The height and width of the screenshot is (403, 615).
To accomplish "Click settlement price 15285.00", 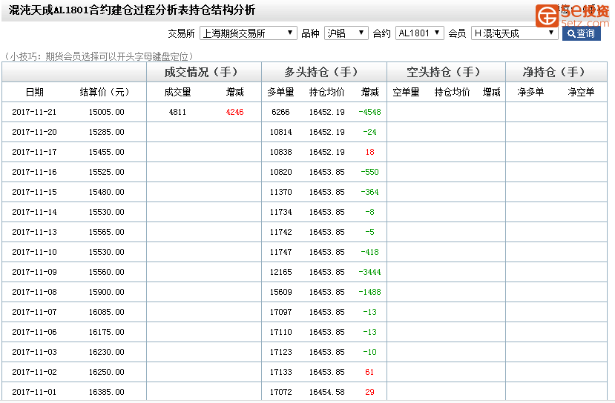I will pos(106,132).
